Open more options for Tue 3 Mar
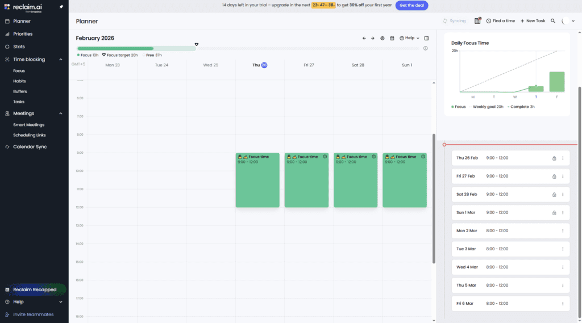582x323 pixels. [x=563, y=249]
